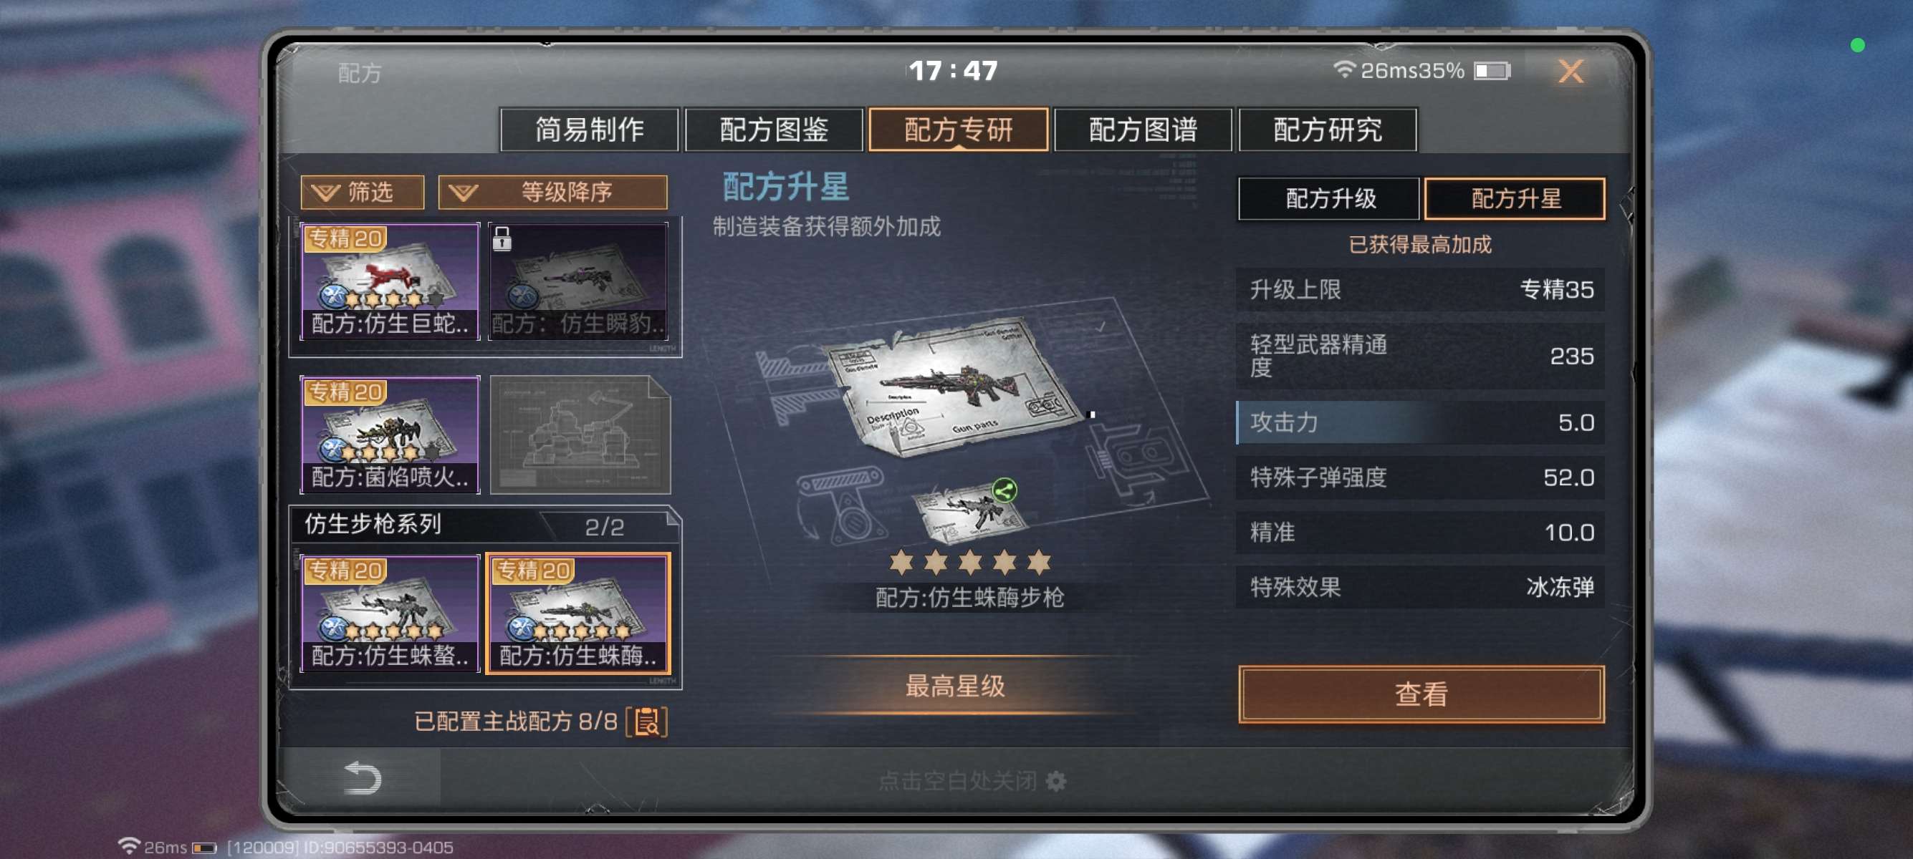The image size is (1913, 859).
Task: Click the green share icon on blueprint
Action: [x=1004, y=490]
